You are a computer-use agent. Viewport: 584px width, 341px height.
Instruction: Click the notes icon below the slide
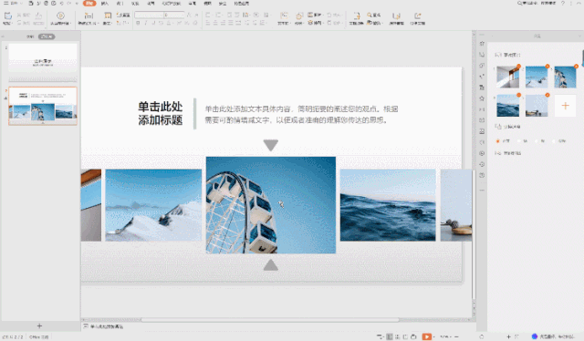[x=86, y=326]
